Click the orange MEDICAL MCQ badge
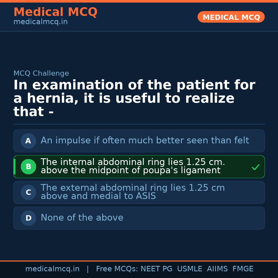 pos(231,17)
